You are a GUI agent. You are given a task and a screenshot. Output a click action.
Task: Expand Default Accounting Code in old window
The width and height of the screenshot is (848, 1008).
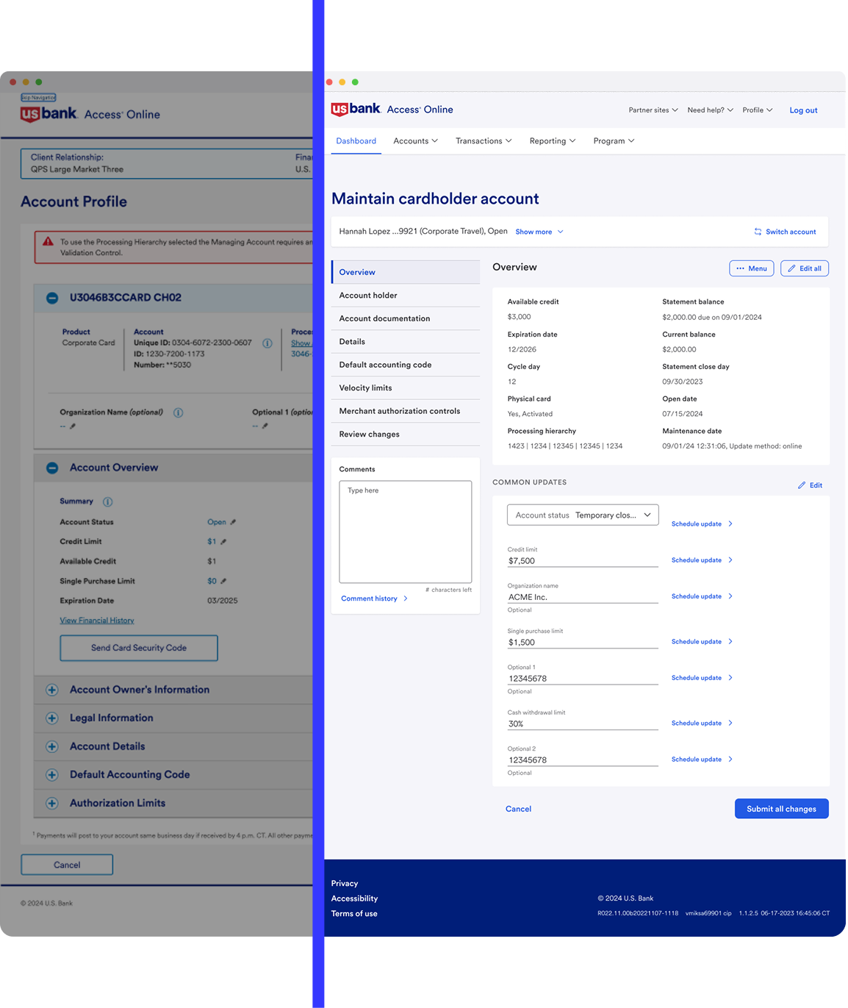click(52, 775)
